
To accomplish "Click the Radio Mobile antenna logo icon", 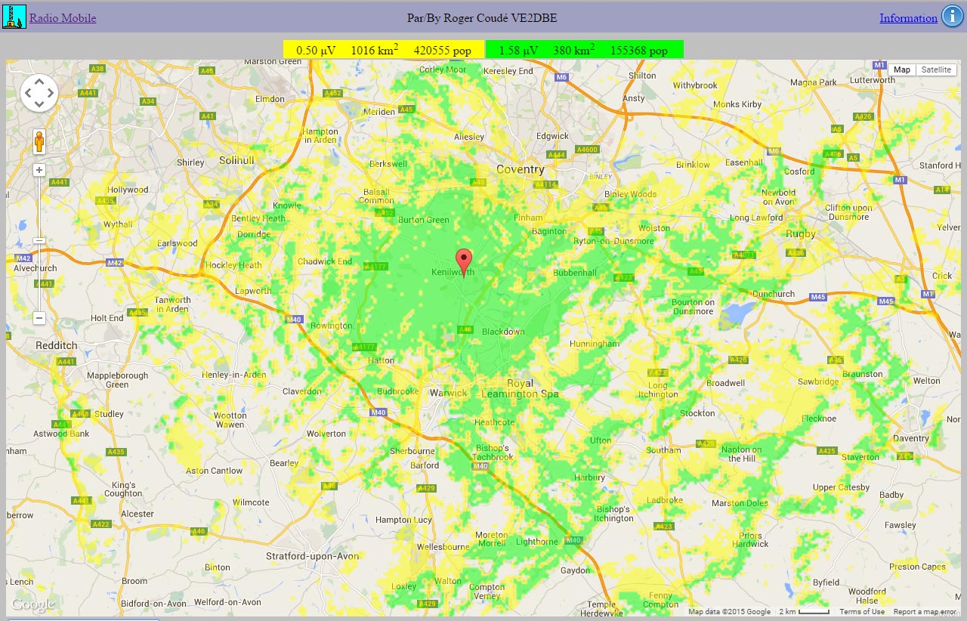I will 15,17.
